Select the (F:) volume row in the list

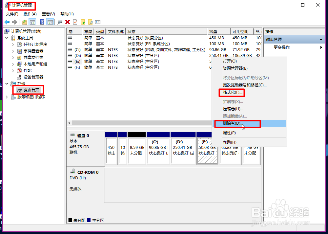[139, 67]
